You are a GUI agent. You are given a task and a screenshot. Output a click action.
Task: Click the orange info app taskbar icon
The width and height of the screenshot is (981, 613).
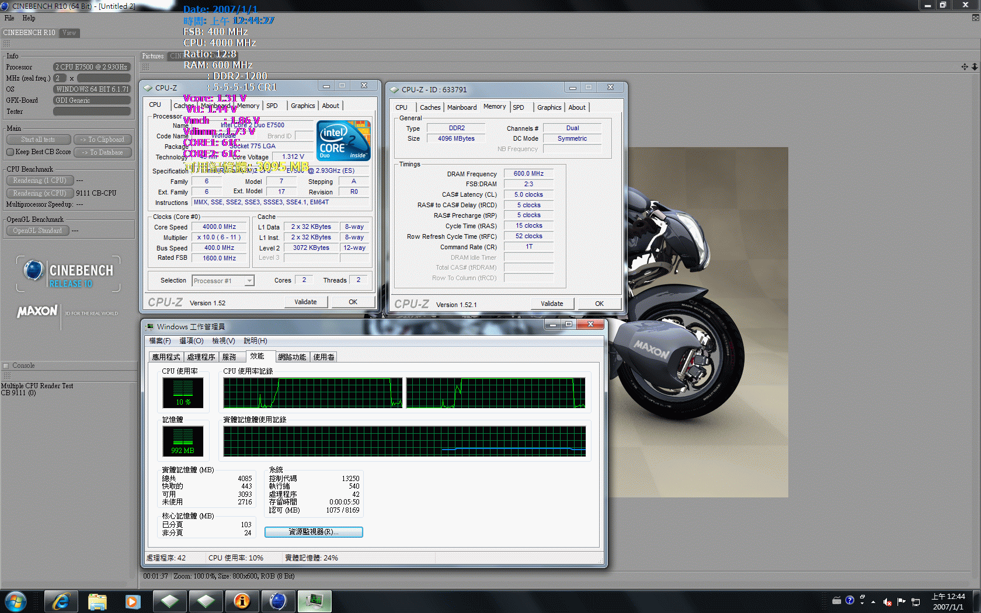242,601
